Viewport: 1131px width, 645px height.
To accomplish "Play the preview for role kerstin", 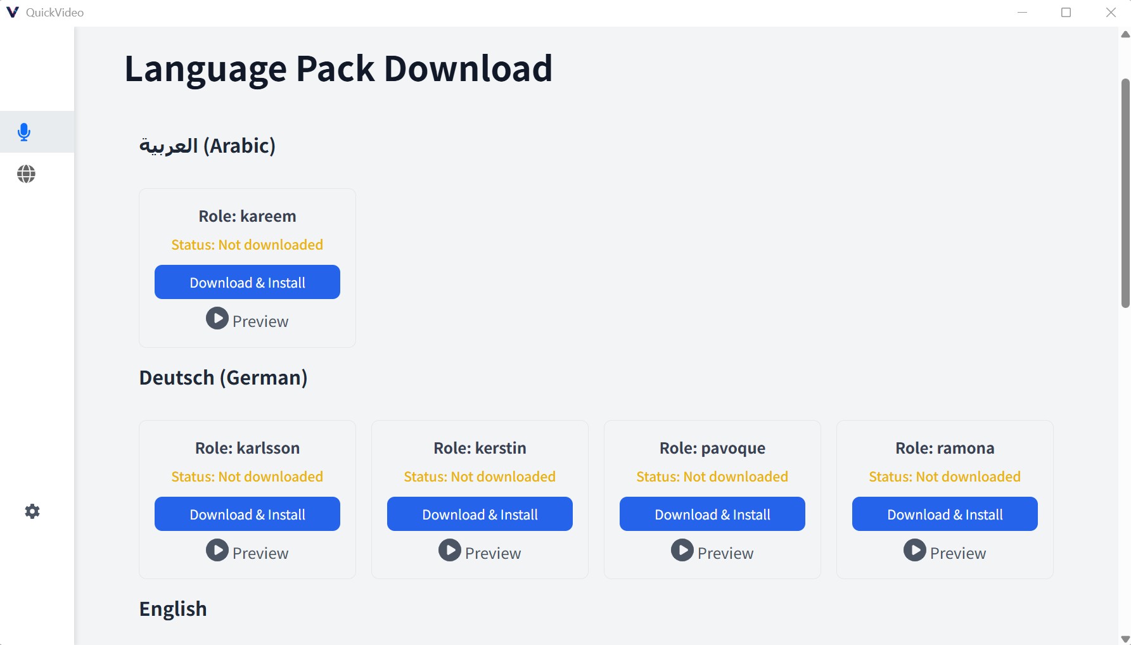I will (450, 550).
